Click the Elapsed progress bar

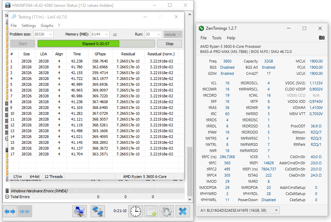(x=96, y=44)
